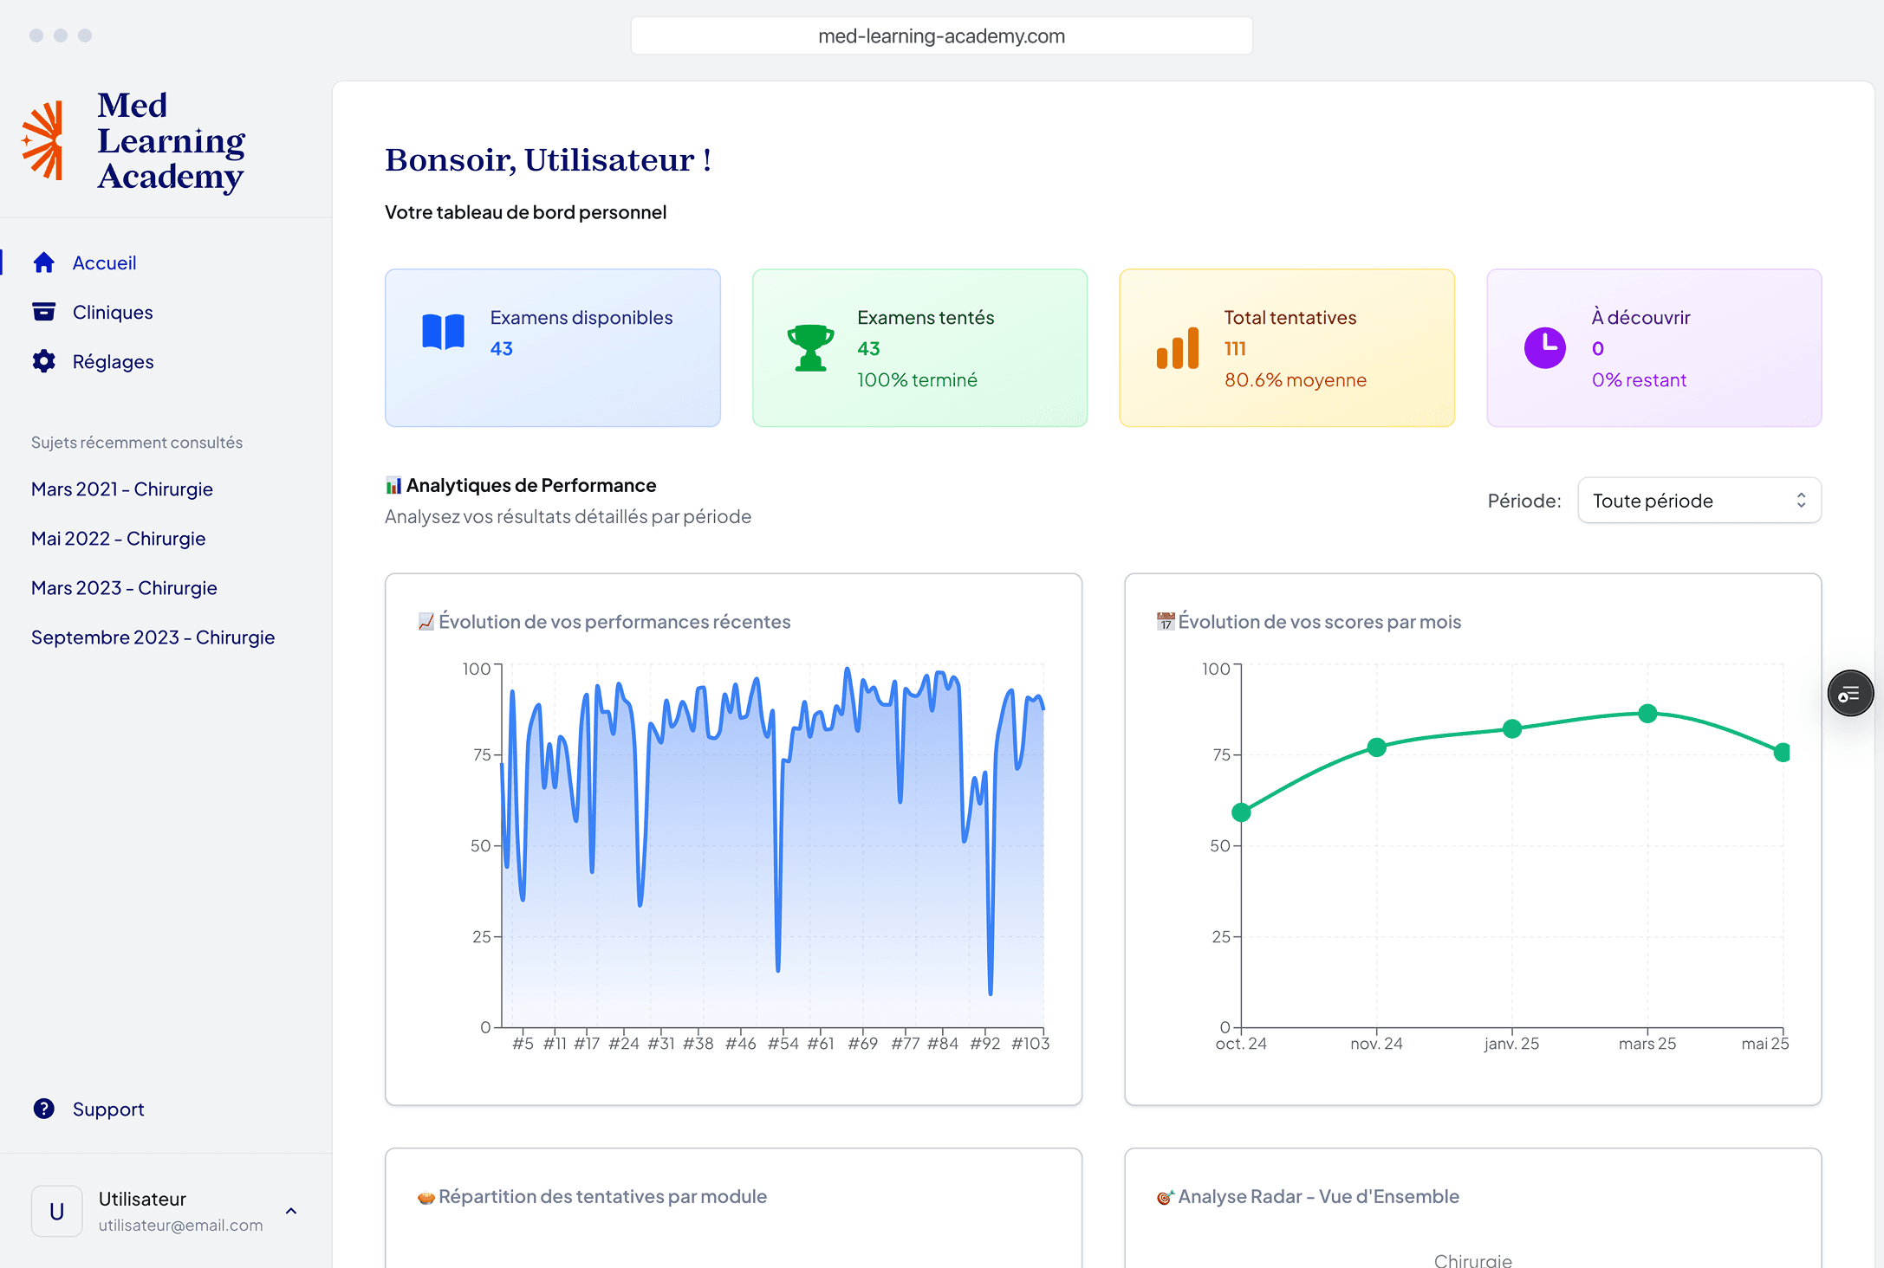Click the mai 25 data point on scores chart

tap(1781, 753)
